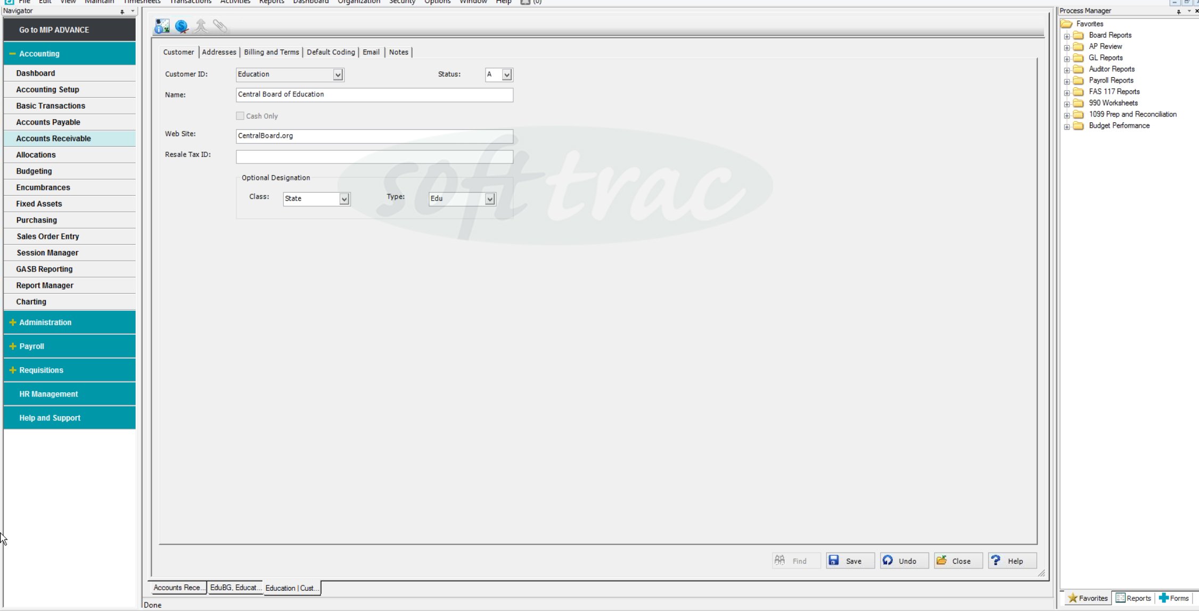Image resolution: width=1199 pixels, height=611 pixels.
Task: Switch to the Addresses tab
Action: (219, 52)
